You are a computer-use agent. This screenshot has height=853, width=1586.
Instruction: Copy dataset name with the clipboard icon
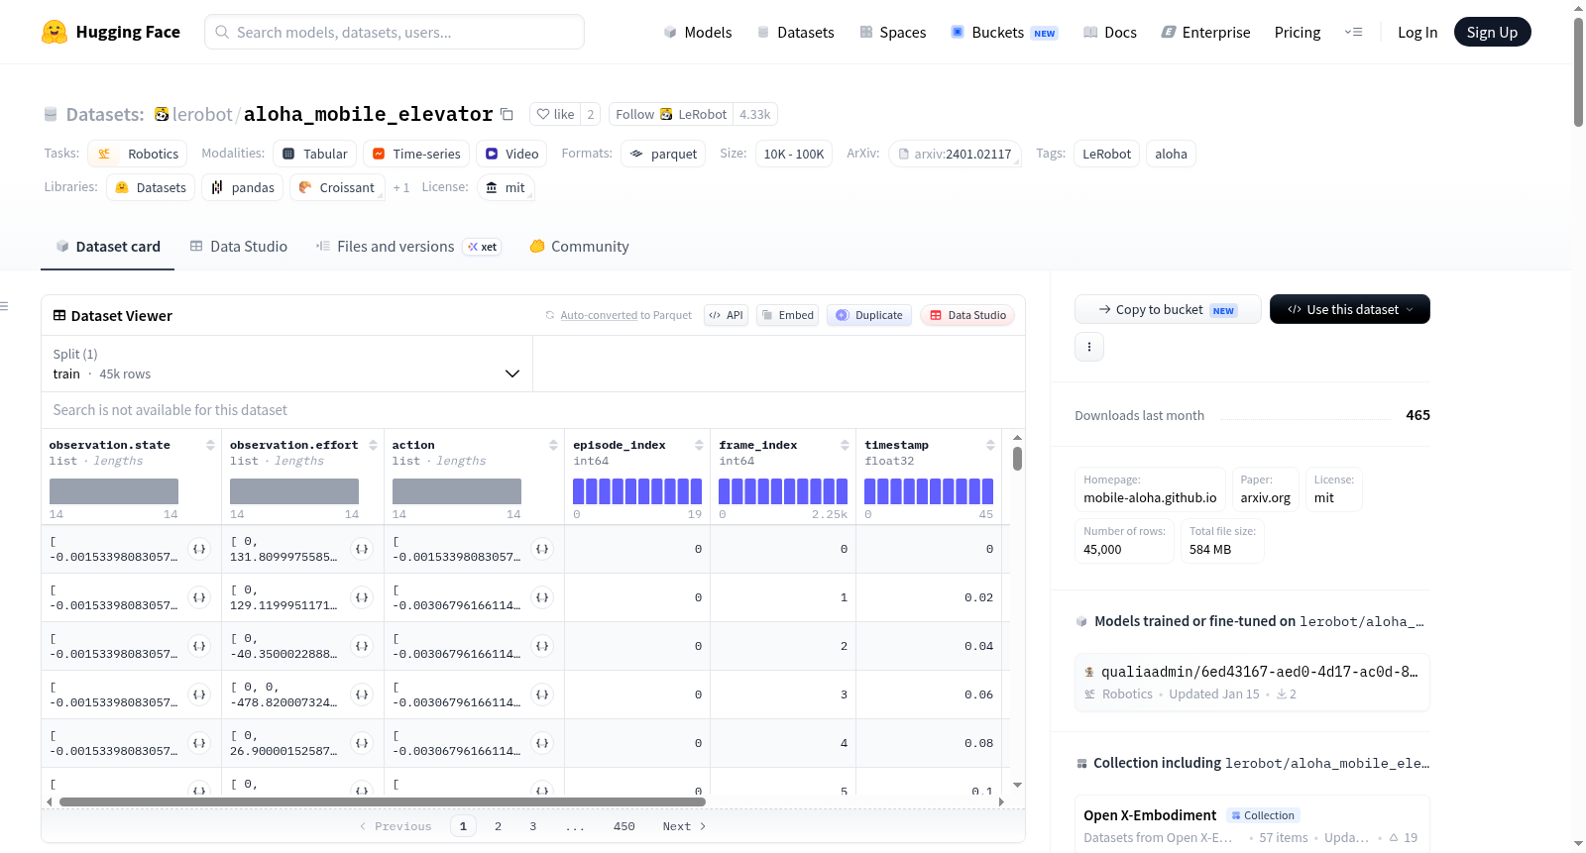[x=507, y=115]
